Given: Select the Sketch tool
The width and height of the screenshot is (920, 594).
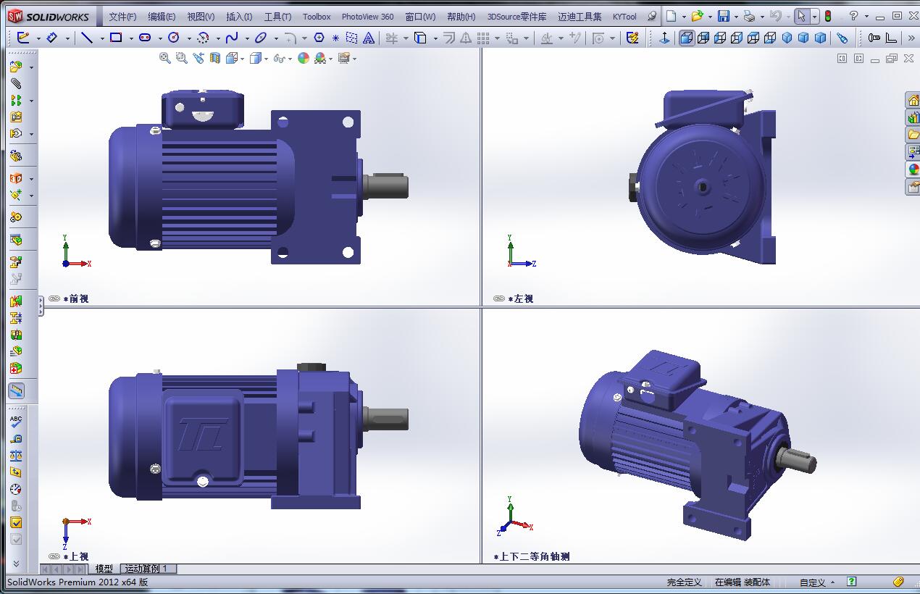Looking at the screenshot, I should [x=23, y=38].
